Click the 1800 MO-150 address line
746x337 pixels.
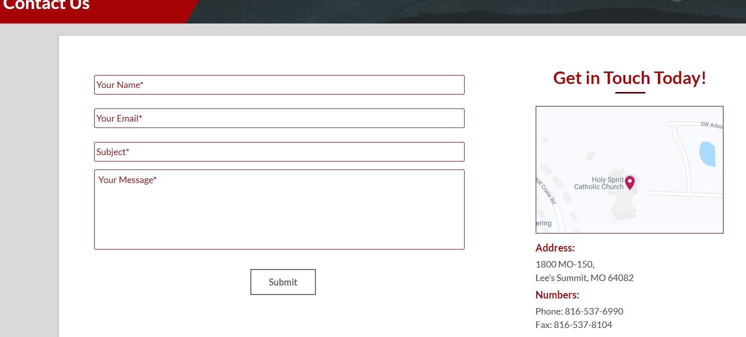coord(565,264)
